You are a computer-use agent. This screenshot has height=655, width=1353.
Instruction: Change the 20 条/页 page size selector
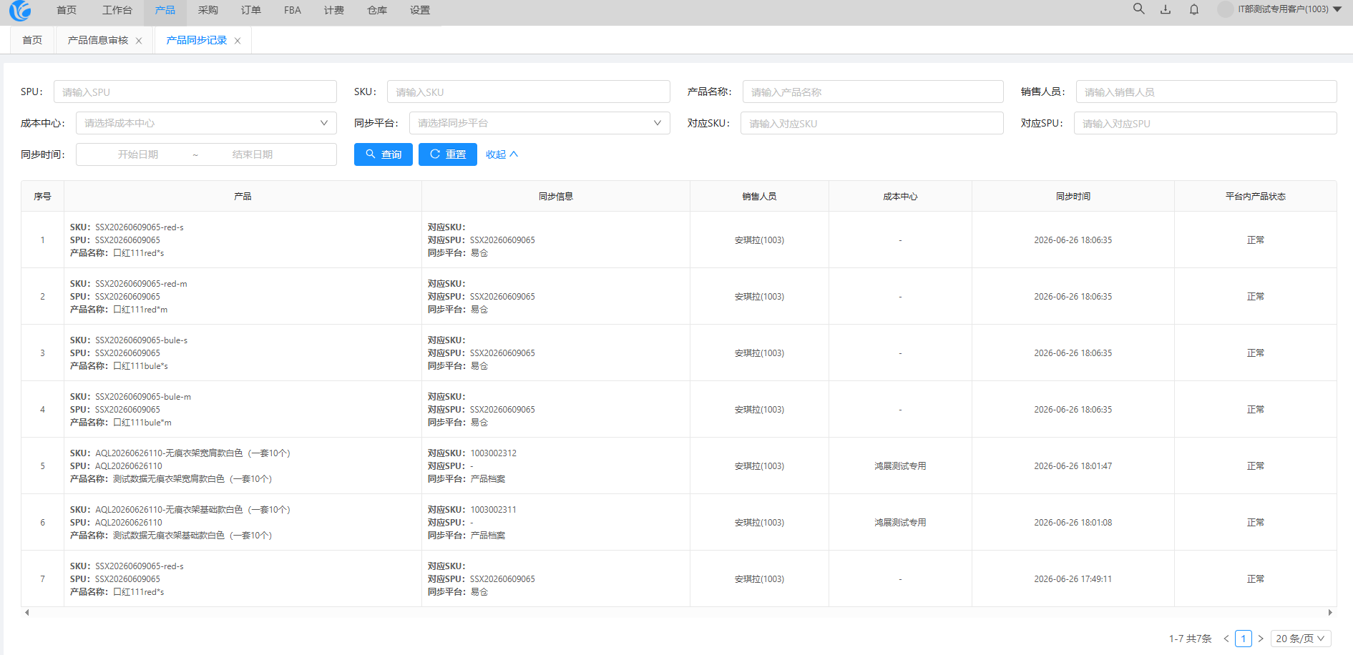(x=1301, y=639)
